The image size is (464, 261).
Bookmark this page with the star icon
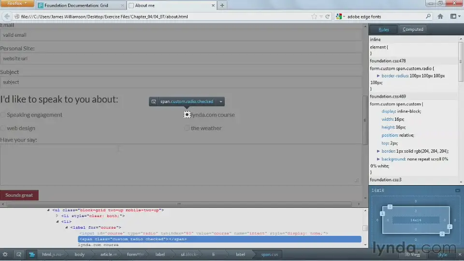coord(314,16)
